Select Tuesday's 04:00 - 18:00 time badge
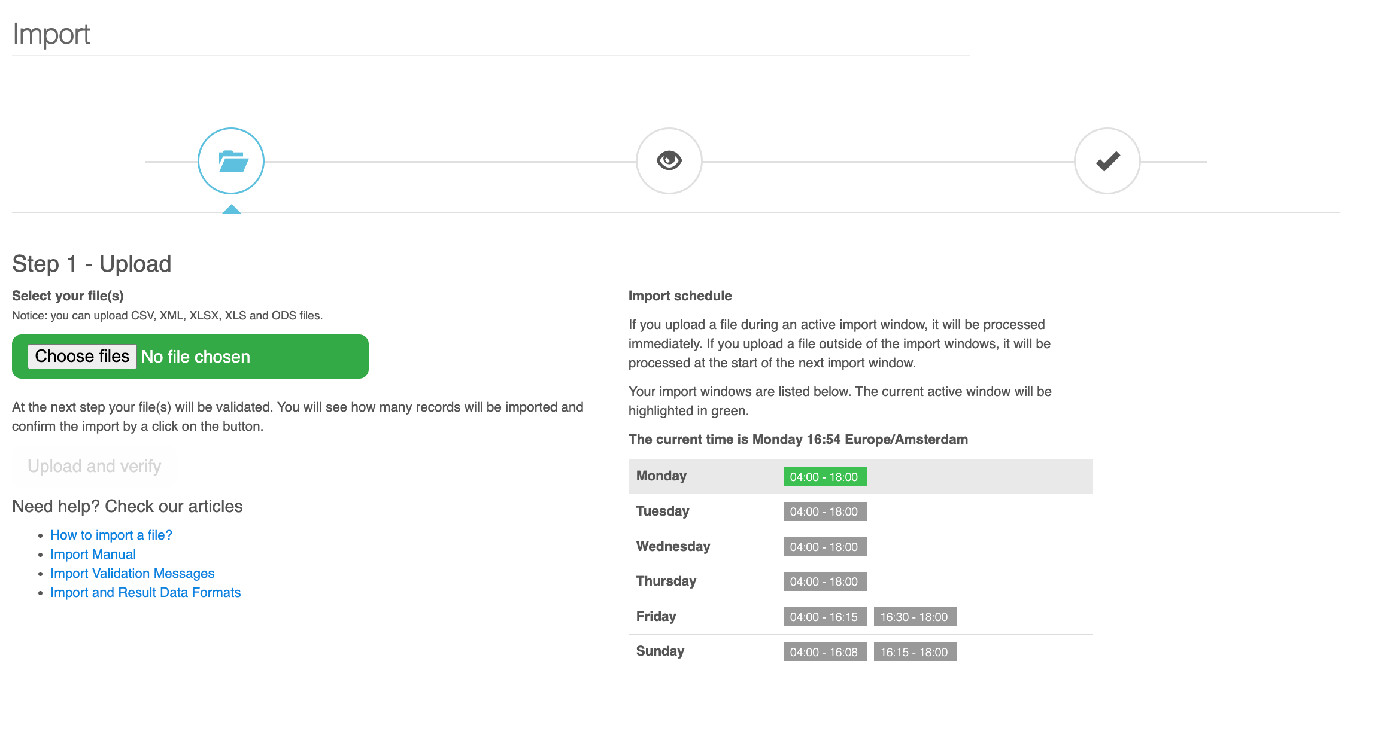 coord(825,511)
